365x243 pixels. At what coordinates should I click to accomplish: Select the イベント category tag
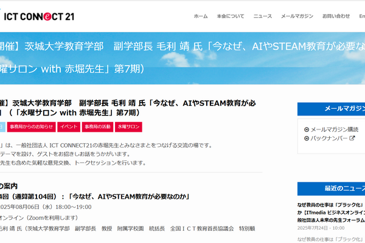pyautogui.click(x=69, y=127)
